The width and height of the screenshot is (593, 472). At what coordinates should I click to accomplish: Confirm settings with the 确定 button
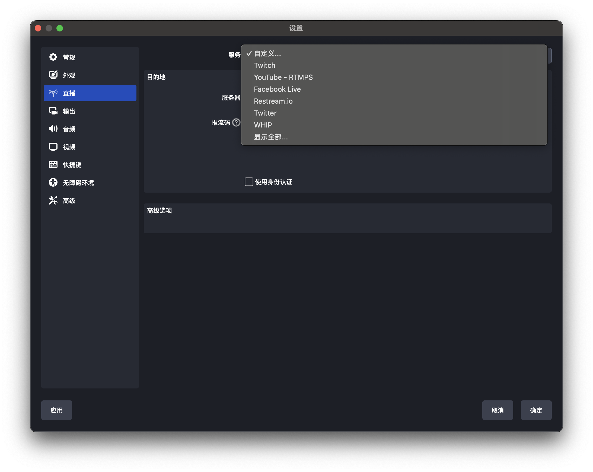coord(536,410)
